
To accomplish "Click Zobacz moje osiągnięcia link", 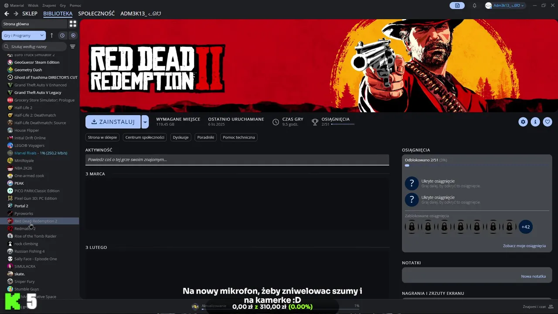I will pos(524,246).
